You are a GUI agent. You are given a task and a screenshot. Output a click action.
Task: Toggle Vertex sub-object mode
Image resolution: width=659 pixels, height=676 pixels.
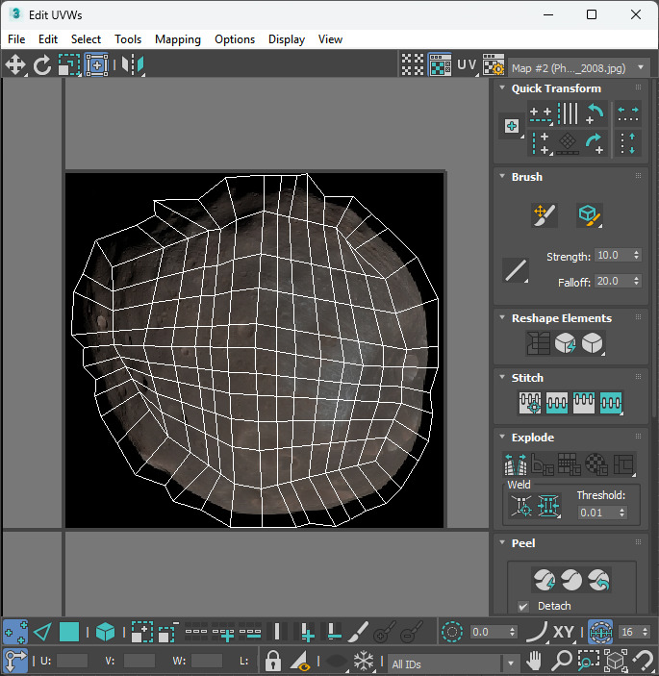coord(15,632)
